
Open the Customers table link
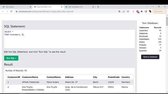pyautogui.click(x=144, y=31)
